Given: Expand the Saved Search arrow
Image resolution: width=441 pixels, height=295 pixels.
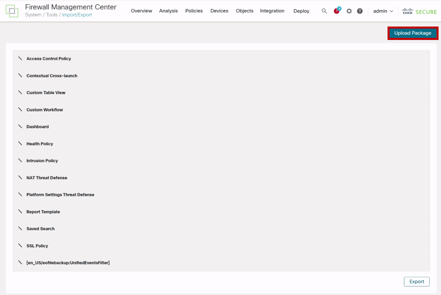Looking at the screenshot, I should pos(20,228).
